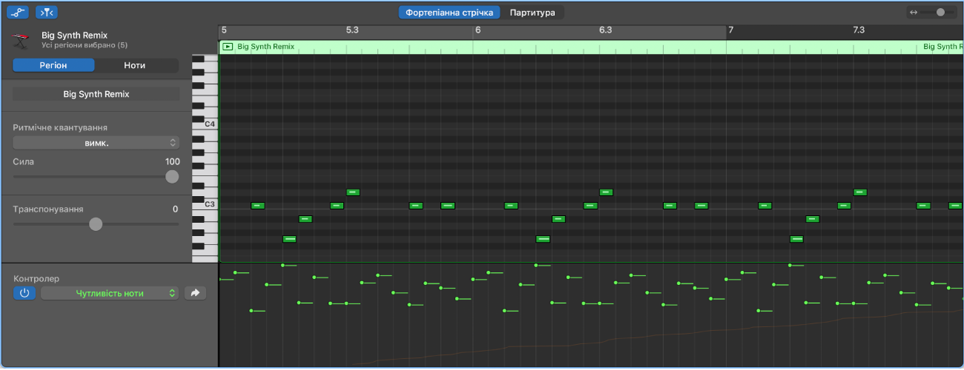Switch inspector to Регіон mode
The height and width of the screenshot is (370, 964).
(53, 65)
